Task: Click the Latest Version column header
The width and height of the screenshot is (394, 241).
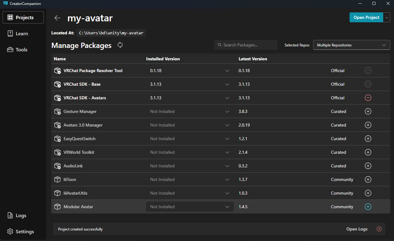Action: 253,59
